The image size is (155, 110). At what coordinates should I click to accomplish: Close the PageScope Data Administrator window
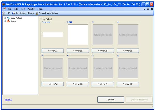coord(151,4)
